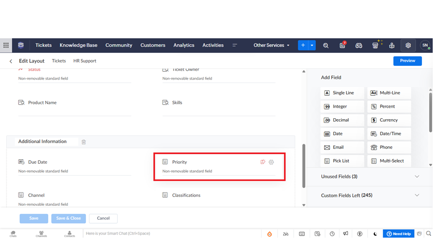The width and height of the screenshot is (433, 243).
Task: Go back using the Edit Layout arrow
Action: [11, 61]
